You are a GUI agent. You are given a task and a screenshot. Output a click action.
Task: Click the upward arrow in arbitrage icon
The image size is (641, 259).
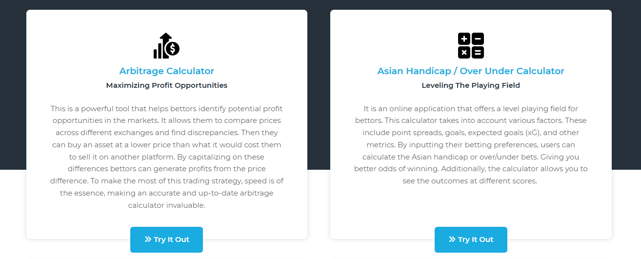[x=166, y=38]
